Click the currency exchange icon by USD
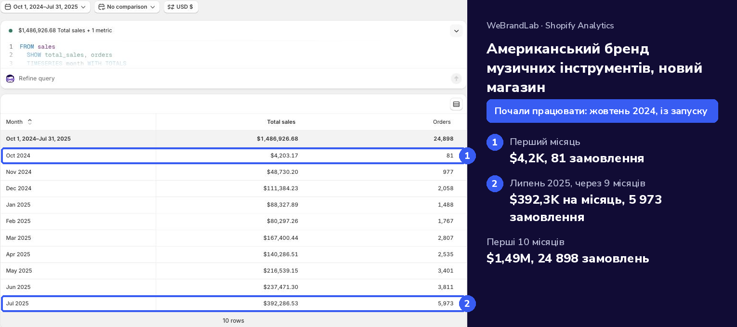The width and height of the screenshot is (737, 327). pyautogui.click(x=171, y=7)
